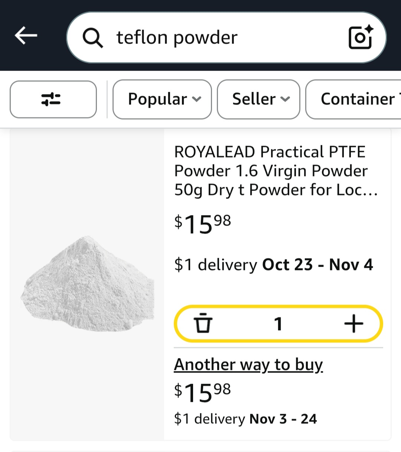Click the "teflon powder" search field

point(223,38)
